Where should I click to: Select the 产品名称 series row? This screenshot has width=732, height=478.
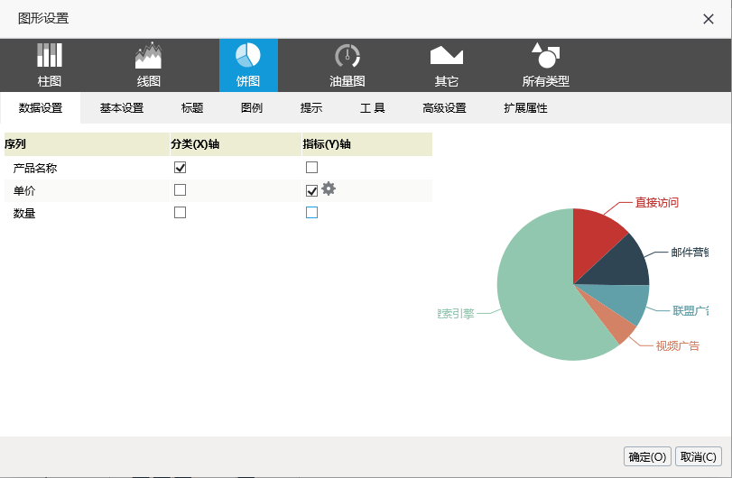218,168
